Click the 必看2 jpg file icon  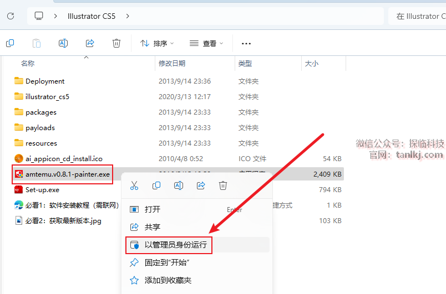coord(18,220)
